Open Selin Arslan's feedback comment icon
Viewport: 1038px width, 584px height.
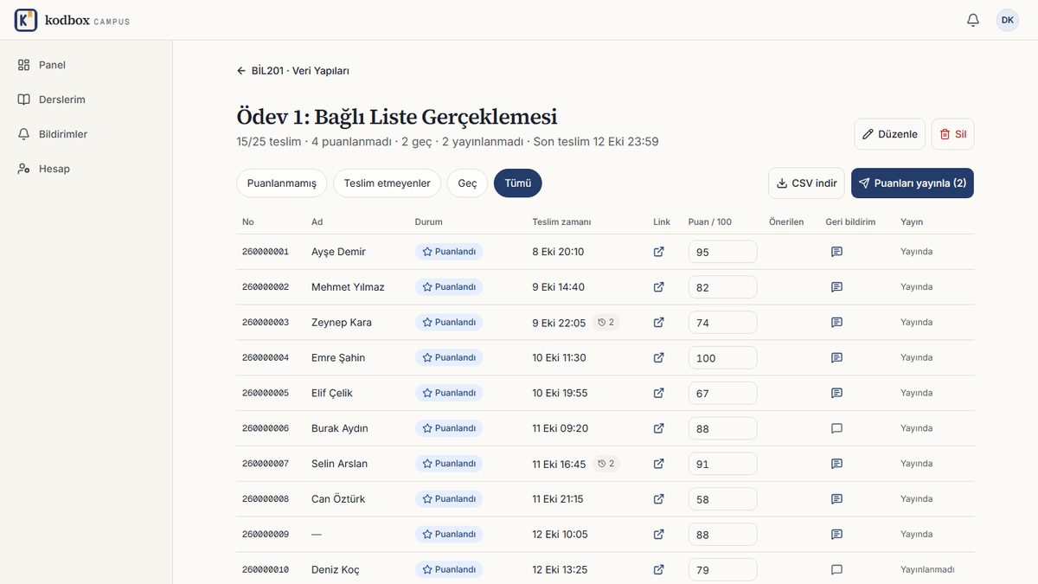click(836, 464)
